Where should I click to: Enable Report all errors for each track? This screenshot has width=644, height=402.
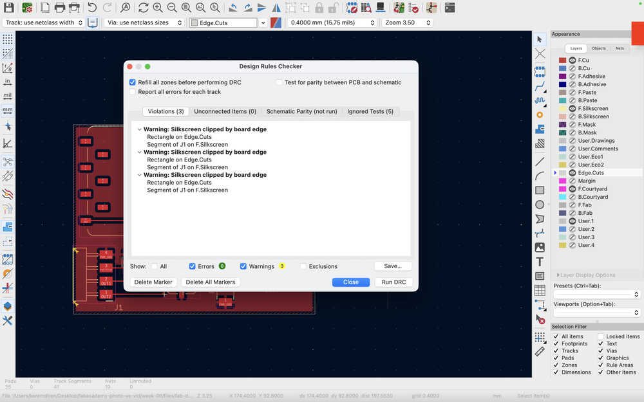pyautogui.click(x=132, y=92)
